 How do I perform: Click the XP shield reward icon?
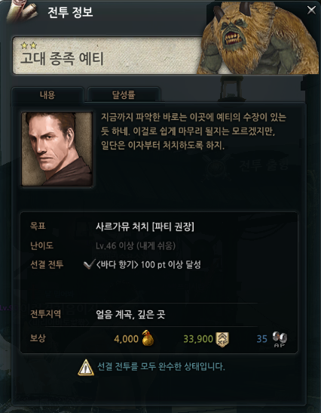[x=222, y=339]
